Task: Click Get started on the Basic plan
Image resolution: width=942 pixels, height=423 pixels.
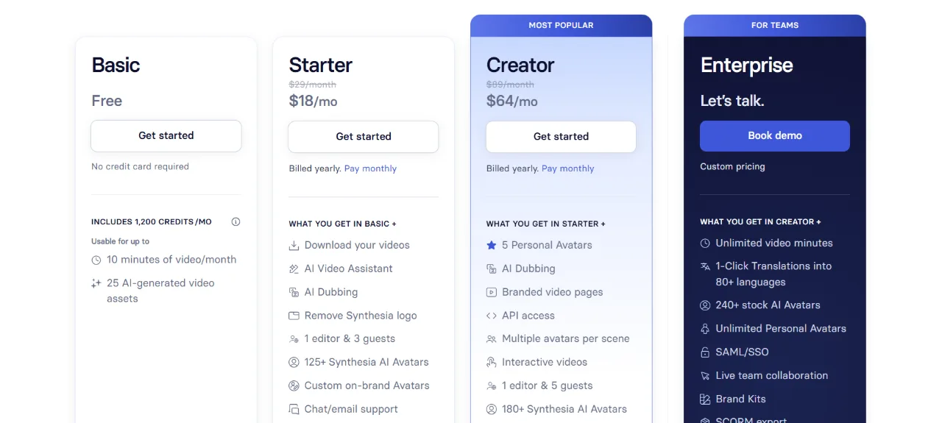Action: (166, 136)
